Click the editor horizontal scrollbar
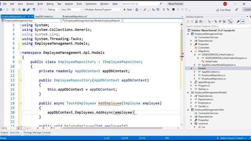The width and height of the screenshot is (251, 141). pyautogui.click(x=113, y=128)
